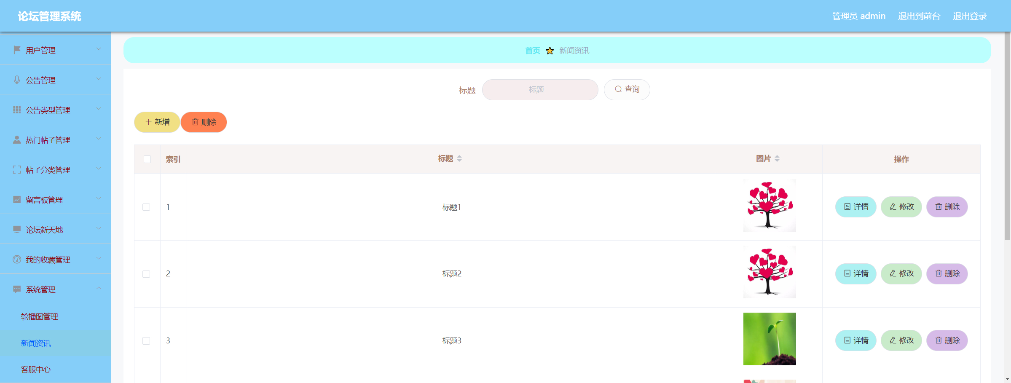Select 用户管理 in the sidebar
The width and height of the screenshot is (1011, 383).
(55, 50)
